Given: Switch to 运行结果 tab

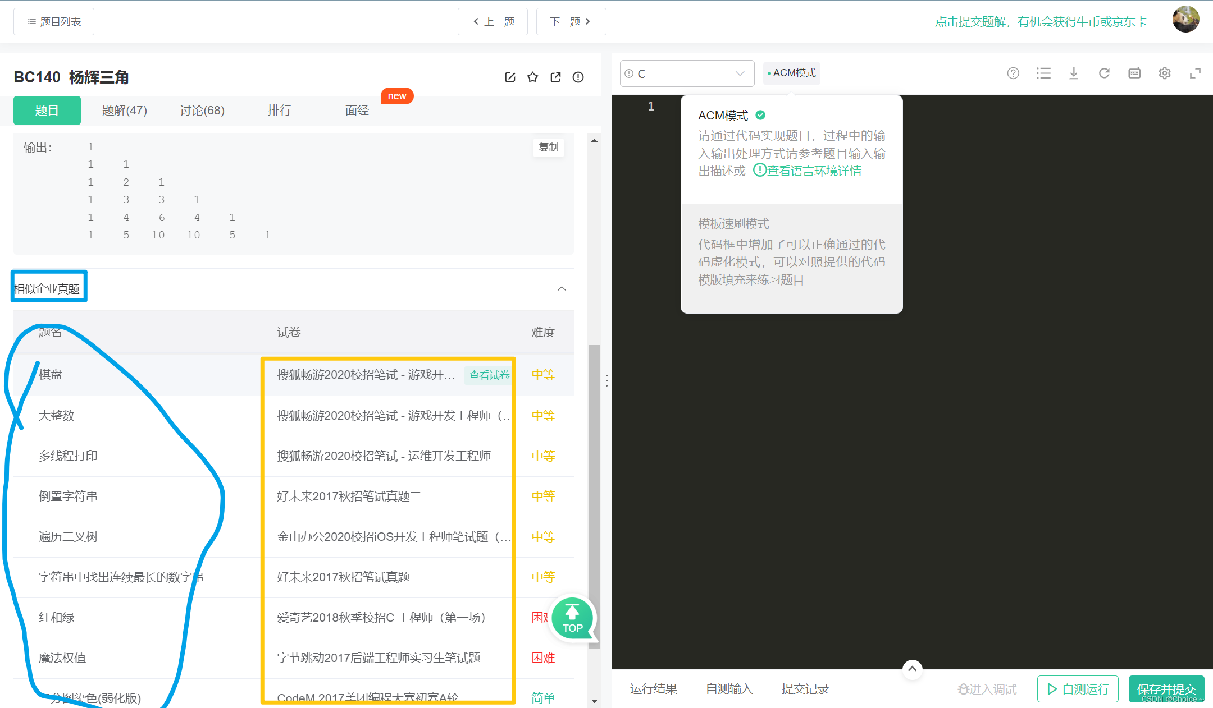Looking at the screenshot, I should [x=653, y=689].
